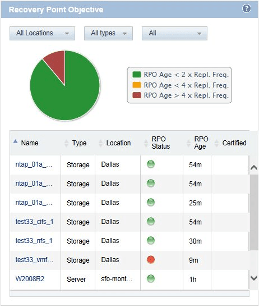The width and height of the screenshot is (259, 307).
Task: Click red legend swatch RPO Age > 4x
Action: click(137, 95)
